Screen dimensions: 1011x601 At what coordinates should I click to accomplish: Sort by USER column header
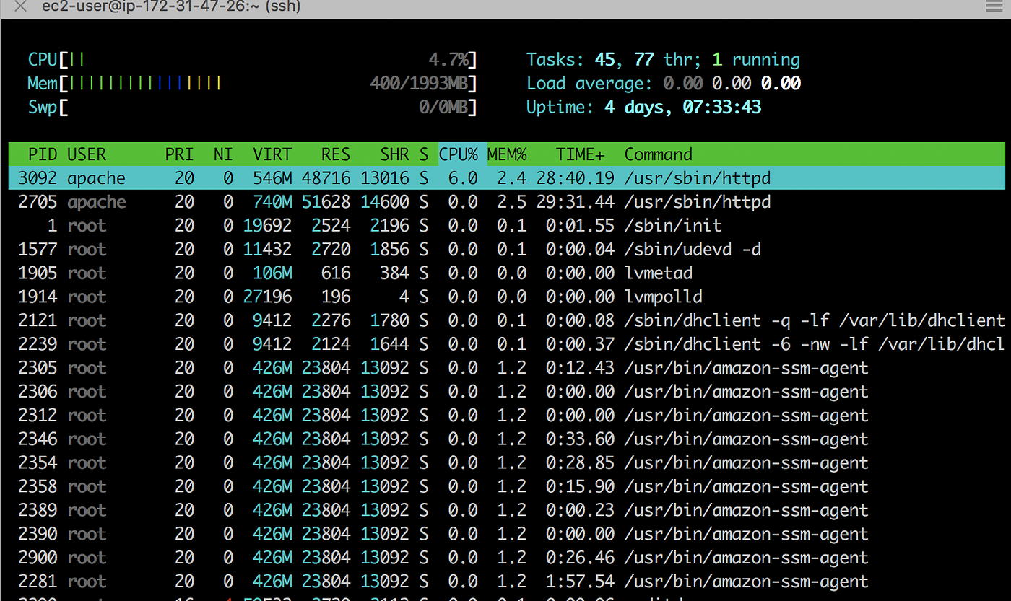click(x=87, y=154)
